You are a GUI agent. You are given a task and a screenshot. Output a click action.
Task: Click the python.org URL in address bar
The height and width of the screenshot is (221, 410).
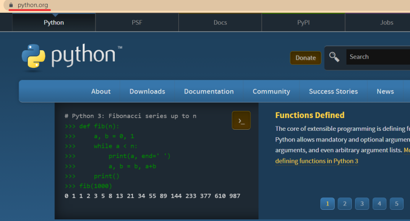(x=33, y=5)
